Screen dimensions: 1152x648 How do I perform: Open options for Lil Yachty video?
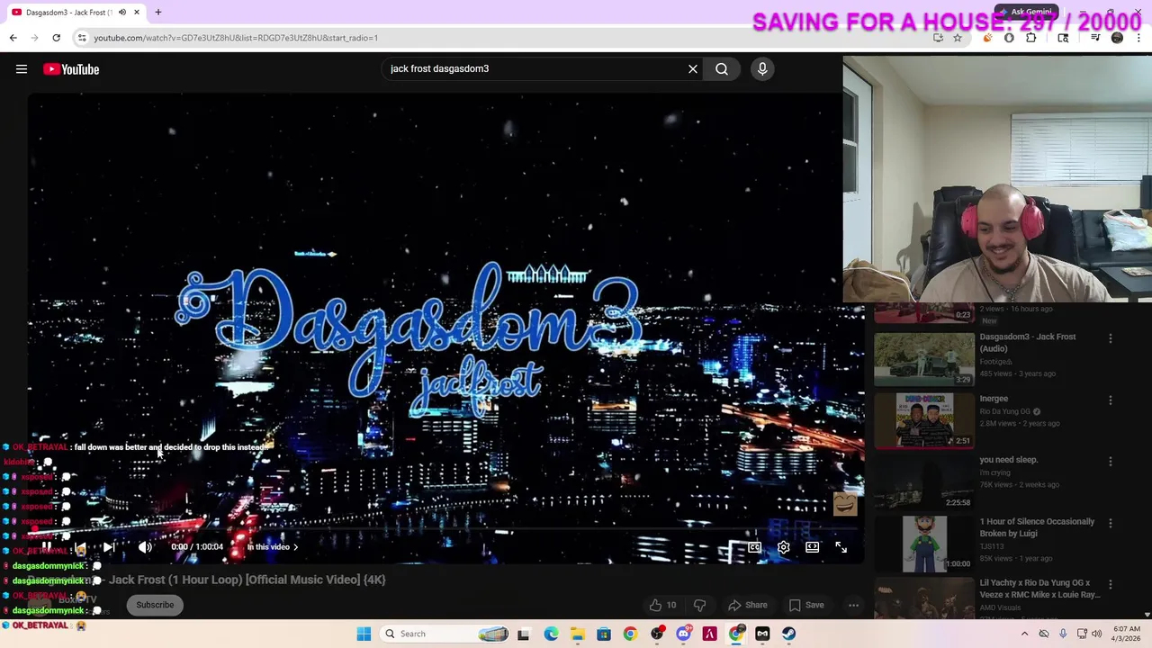(x=1111, y=584)
